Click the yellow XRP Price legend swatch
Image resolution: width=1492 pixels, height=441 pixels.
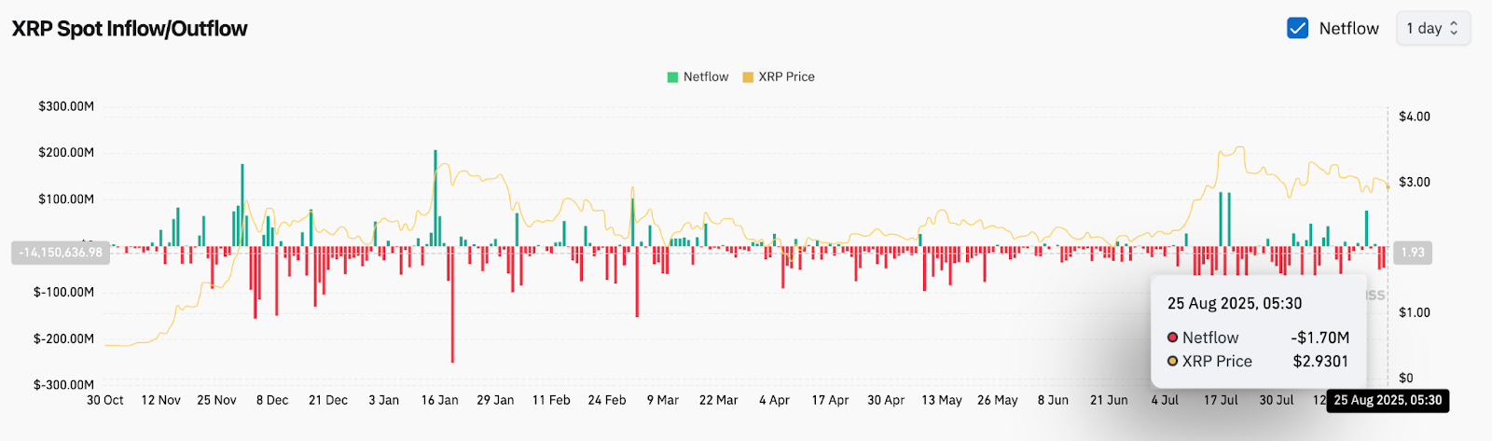[x=748, y=77]
